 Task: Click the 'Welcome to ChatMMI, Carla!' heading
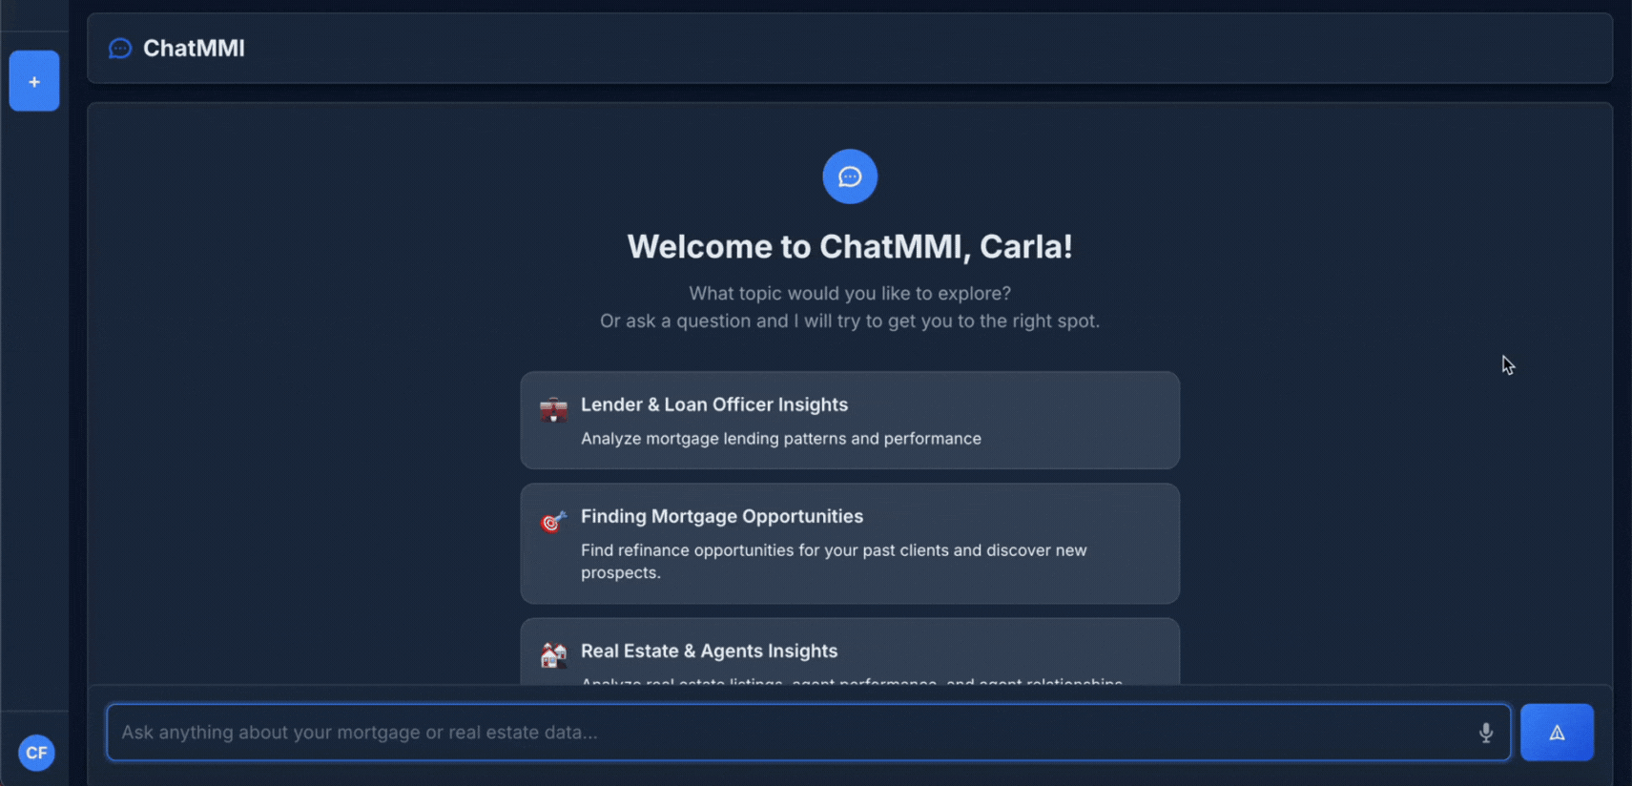(x=850, y=247)
